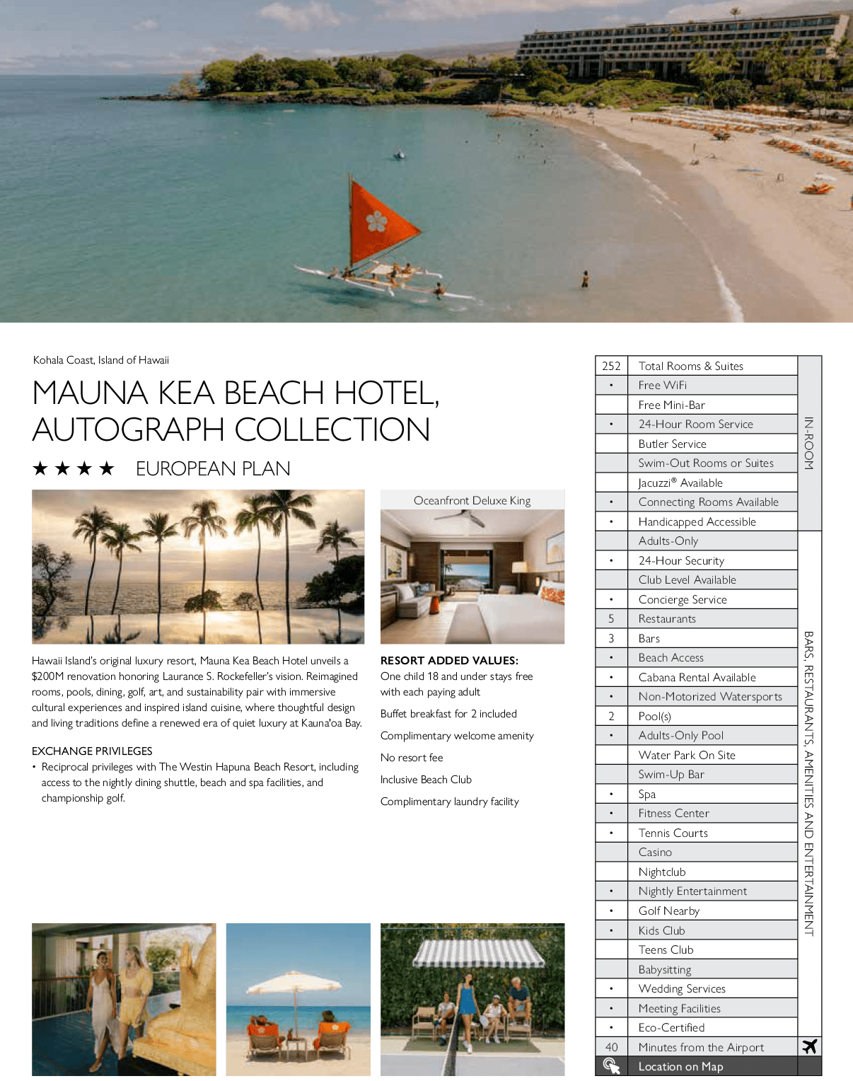Open the Oceanfront Deluxe King room photo
The image size is (853, 1081).
click(472, 577)
